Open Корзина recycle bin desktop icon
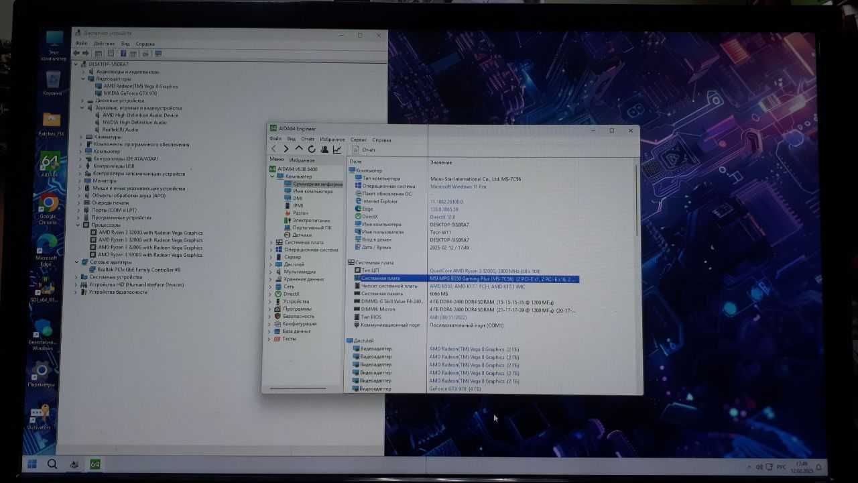This screenshot has width=858, height=483. 52,84
